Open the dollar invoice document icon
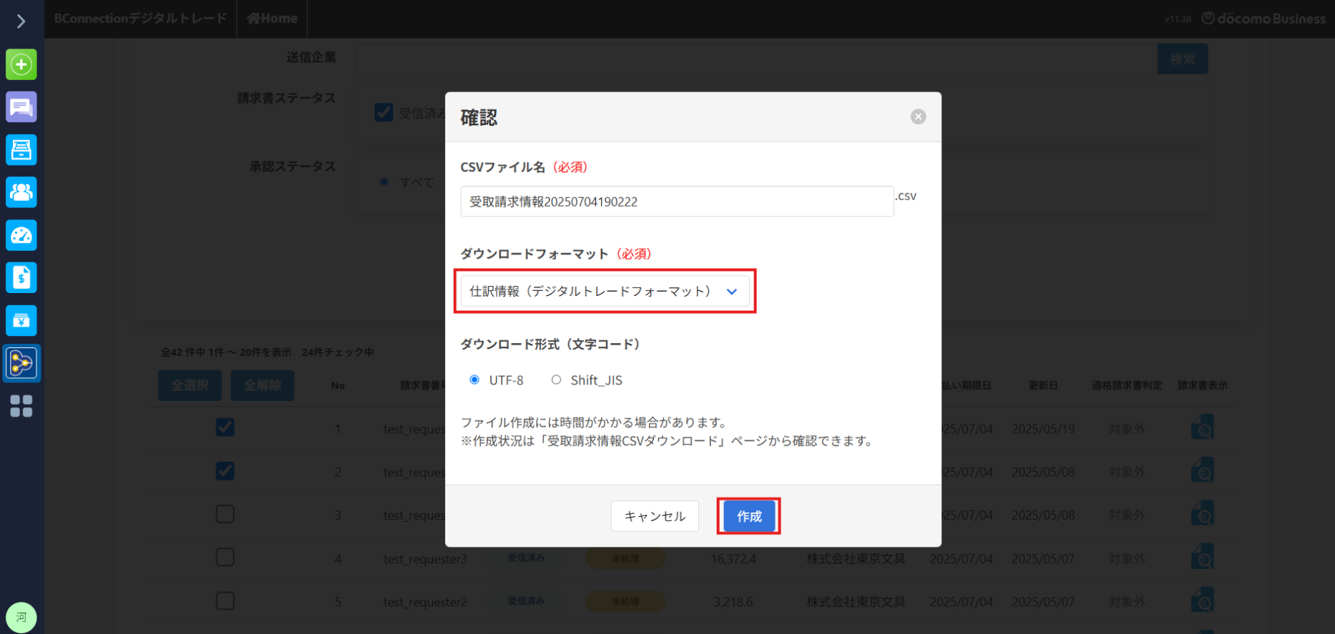 21,277
